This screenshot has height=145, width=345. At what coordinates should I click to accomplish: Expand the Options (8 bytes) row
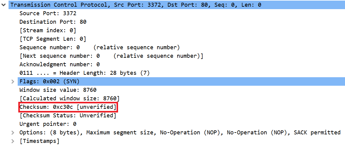pyautogui.click(x=13, y=133)
